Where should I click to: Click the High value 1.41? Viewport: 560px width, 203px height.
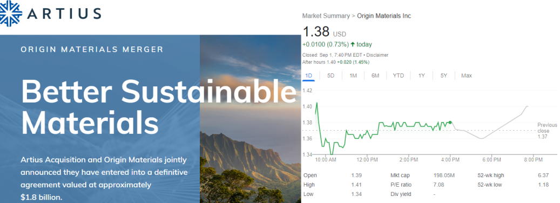pyautogui.click(x=357, y=185)
